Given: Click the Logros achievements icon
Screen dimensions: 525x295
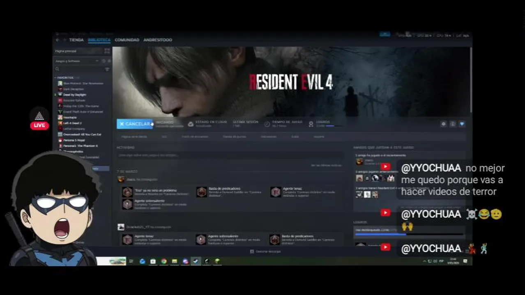Looking at the screenshot, I should (x=311, y=124).
